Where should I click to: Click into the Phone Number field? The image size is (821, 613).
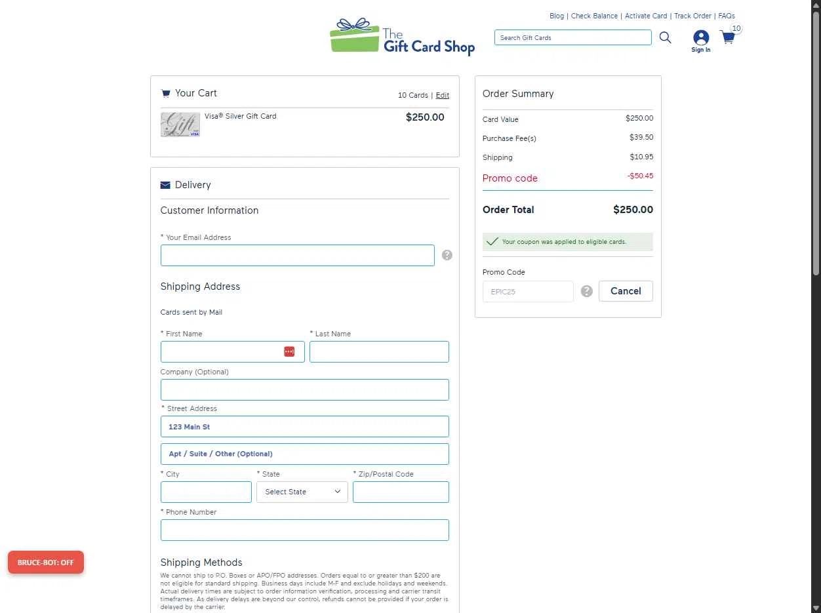[305, 530]
